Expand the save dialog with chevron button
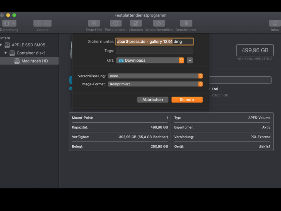The width and height of the screenshot is (281, 211). (190, 61)
